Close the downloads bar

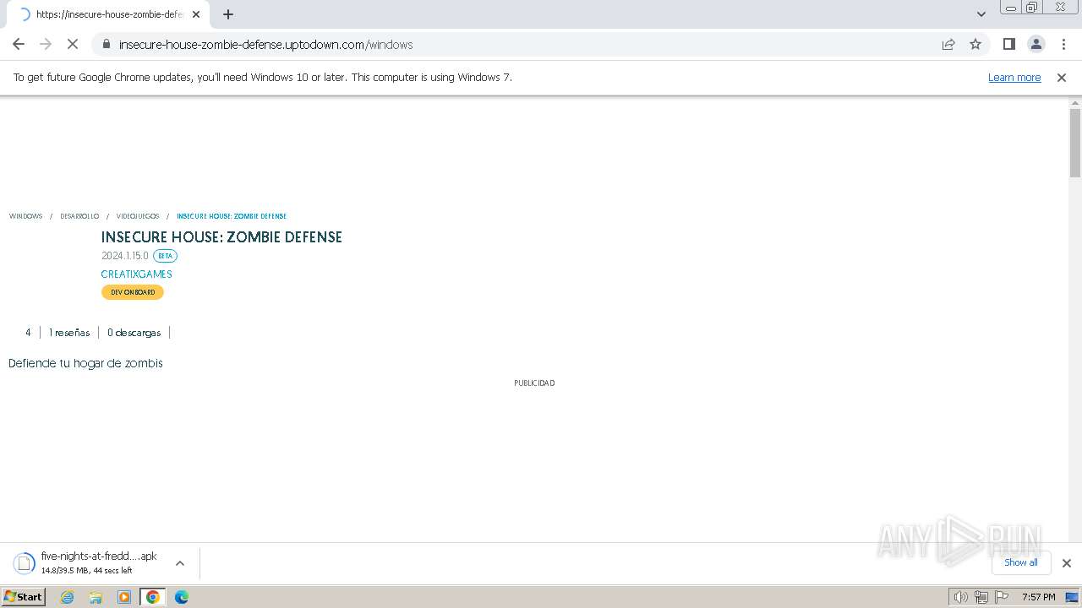[1067, 563]
